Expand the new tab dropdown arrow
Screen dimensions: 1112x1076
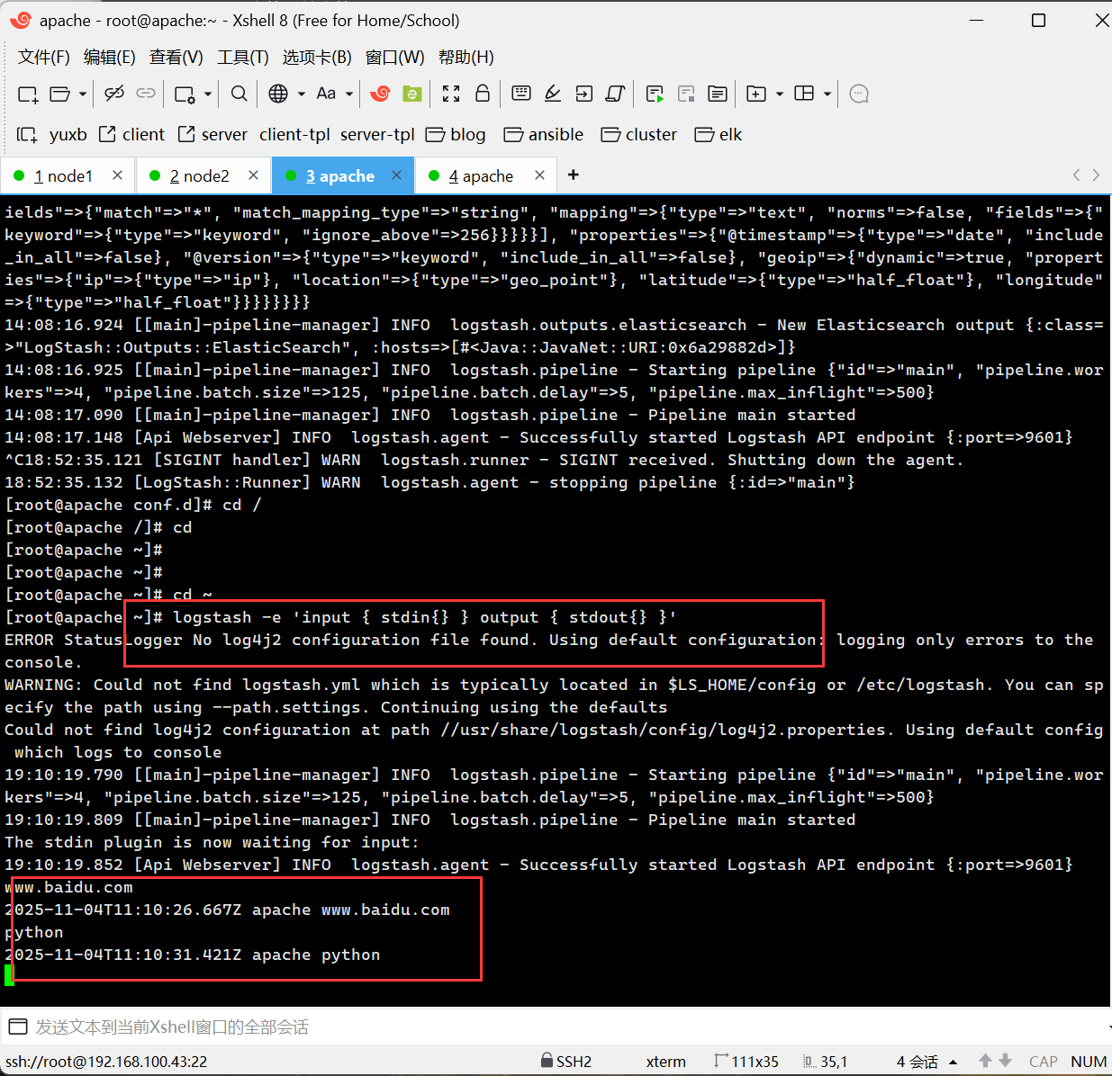click(x=780, y=94)
